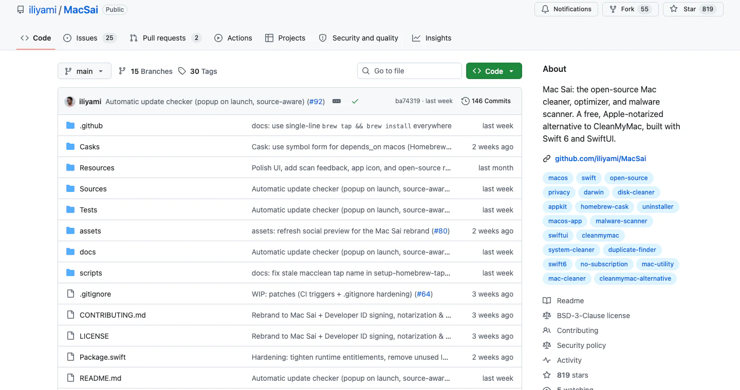This screenshot has height=390, width=740.
Task: Click the LICENSE file icon
Action: point(70,336)
